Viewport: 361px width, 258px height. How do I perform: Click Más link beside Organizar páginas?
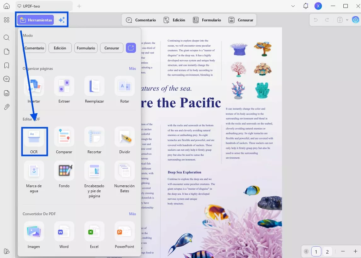tap(133, 68)
